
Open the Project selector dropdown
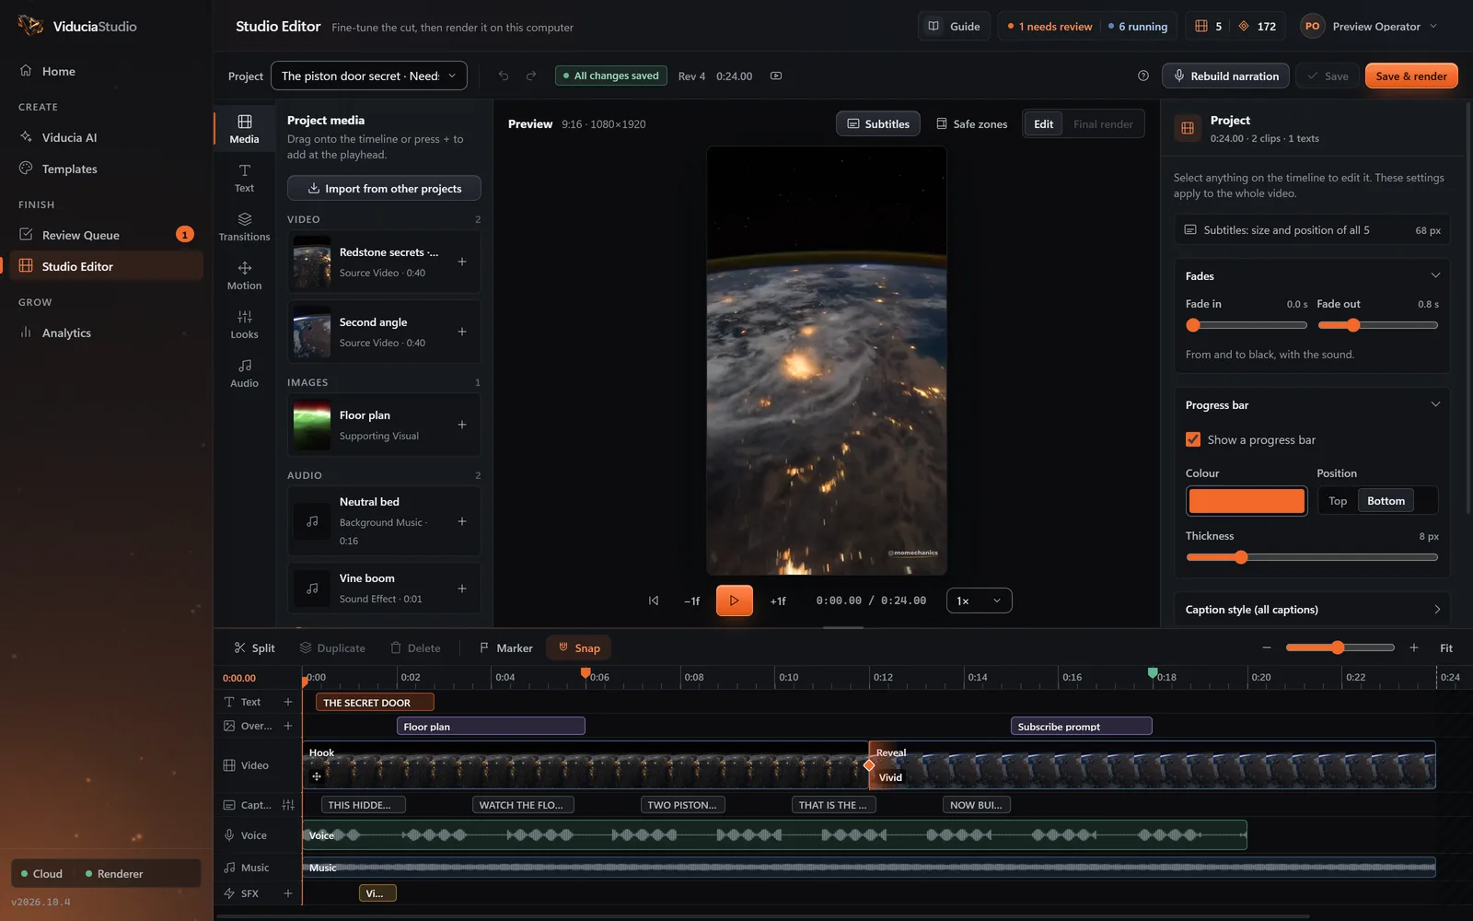(369, 76)
